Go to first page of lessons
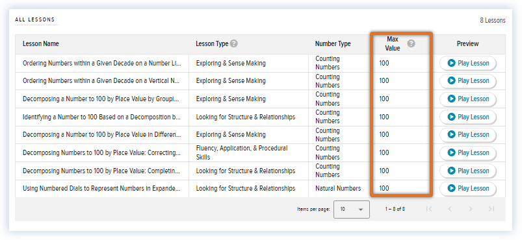The height and width of the screenshot is (240, 522). click(x=429, y=209)
